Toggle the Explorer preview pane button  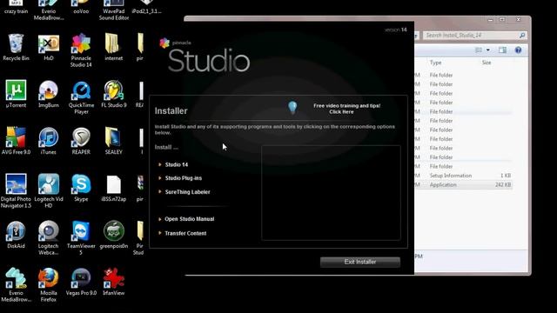tap(502, 50)
